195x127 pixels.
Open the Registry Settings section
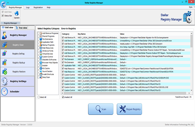tap(18, 81)
